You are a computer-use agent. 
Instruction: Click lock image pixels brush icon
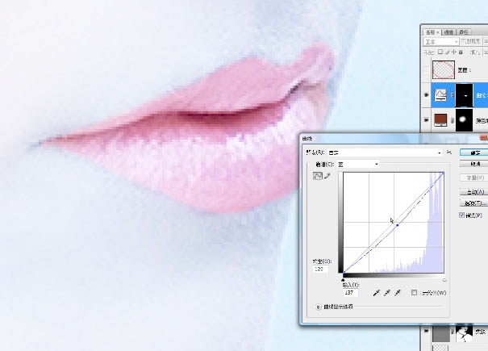click(447, 52)
